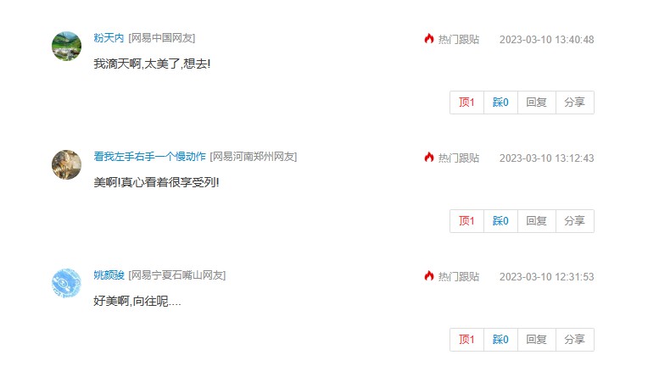Share 分享 the 郑州网友 comment
The width and height of the screenshot is (659, 366).
coord(575,221)
